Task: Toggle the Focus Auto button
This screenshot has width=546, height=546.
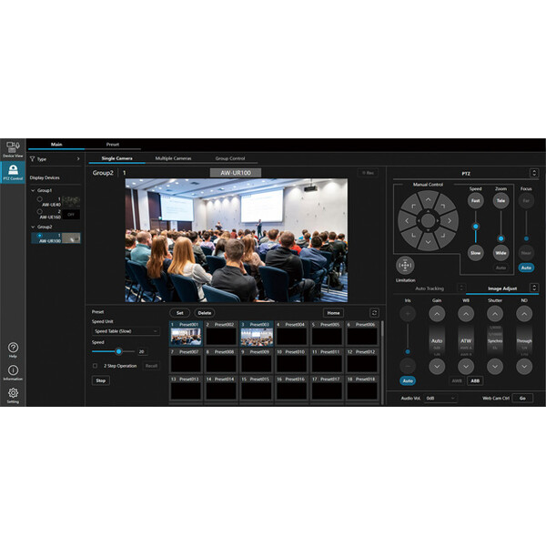Action: (x=526, y=268)
